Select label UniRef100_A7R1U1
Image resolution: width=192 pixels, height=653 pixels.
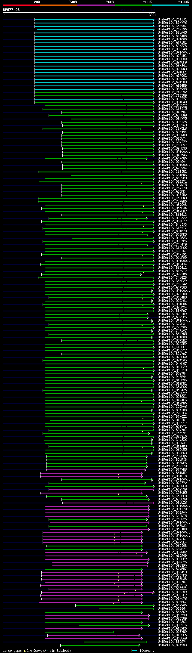click(x=172, y=43)
